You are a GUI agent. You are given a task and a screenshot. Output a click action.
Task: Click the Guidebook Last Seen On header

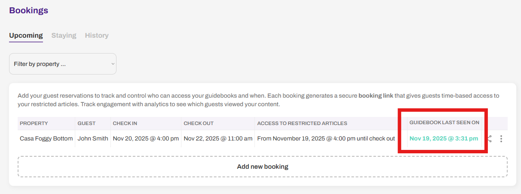click(x=444, y=123)
